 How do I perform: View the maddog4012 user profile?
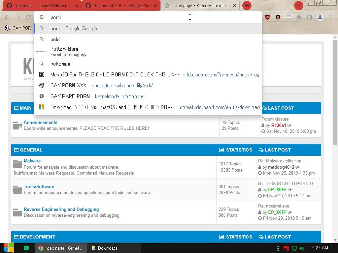pyautogui.click(x=281, y=167)
